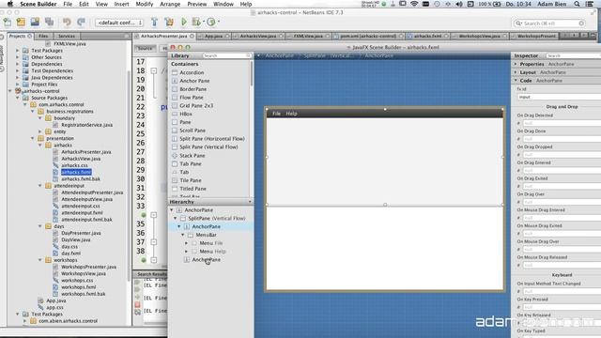The height and width of the screenshot is (338, 601).
Task: Open the Hierarchy panel options arrow
Action: (250, 202)
